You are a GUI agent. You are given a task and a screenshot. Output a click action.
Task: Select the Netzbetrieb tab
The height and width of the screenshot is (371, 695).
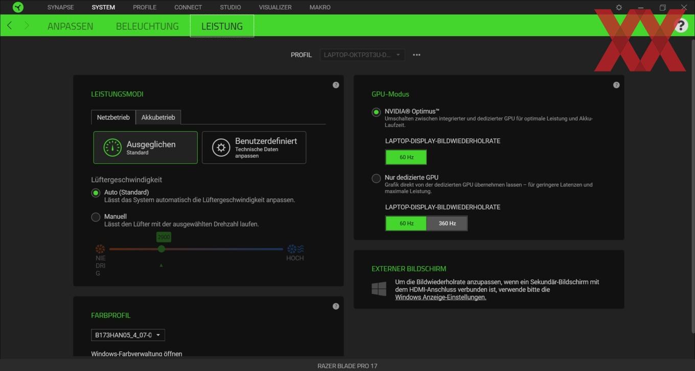[x=113, y=117]
